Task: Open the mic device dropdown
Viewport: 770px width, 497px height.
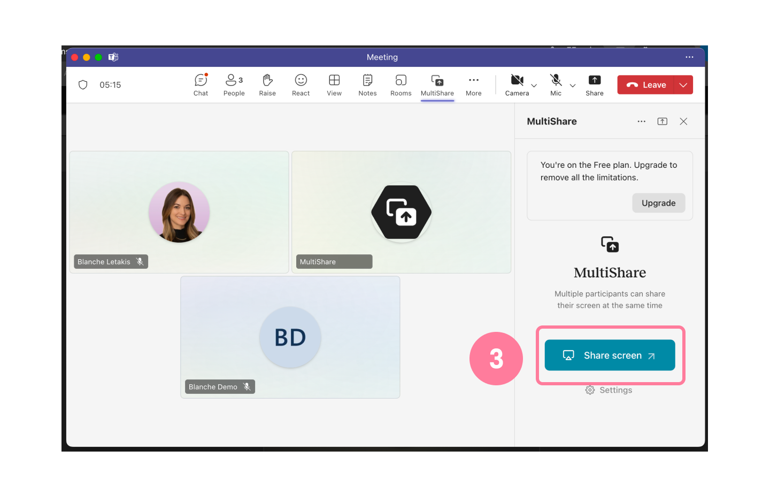Action: pos(572,85)
